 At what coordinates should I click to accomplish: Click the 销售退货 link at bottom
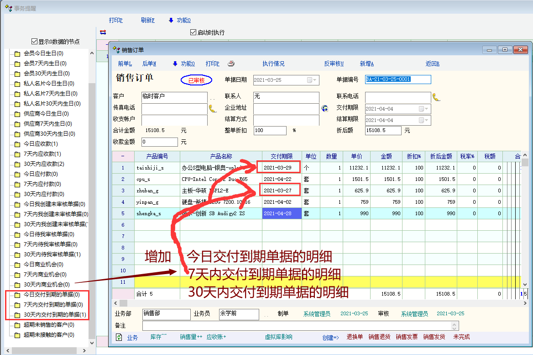(379, 337)
